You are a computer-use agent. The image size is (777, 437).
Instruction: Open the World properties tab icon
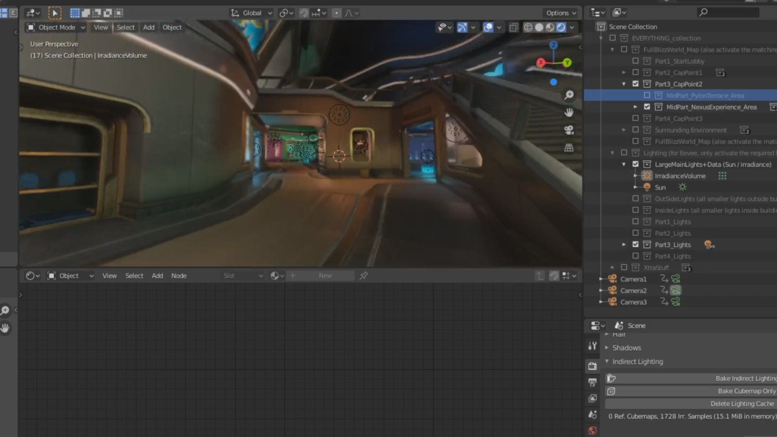[592, 431]
